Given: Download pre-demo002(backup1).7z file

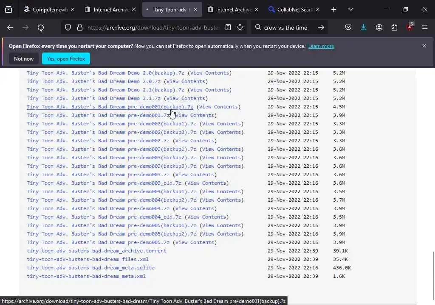Looking at the screenshot, I should coord(112,124).
